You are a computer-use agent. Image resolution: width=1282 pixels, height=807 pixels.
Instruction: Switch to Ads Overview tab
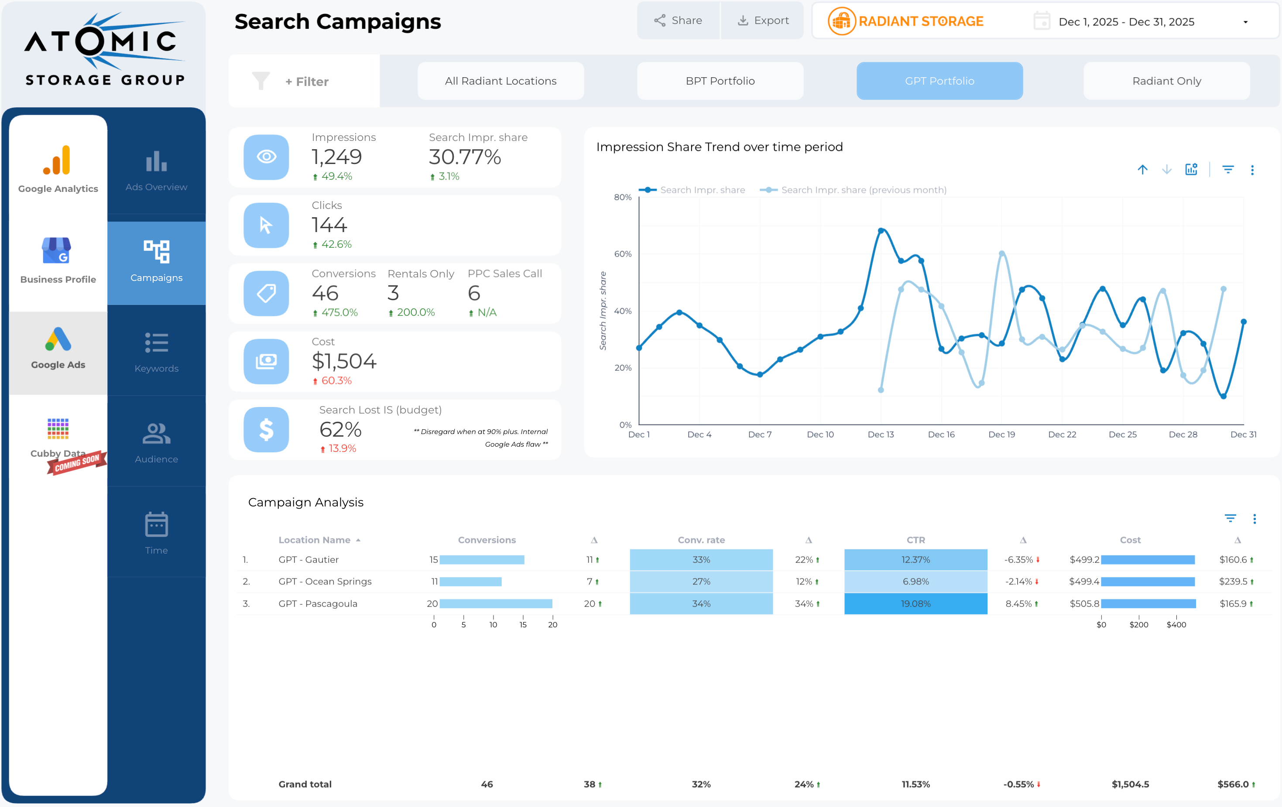156,171
